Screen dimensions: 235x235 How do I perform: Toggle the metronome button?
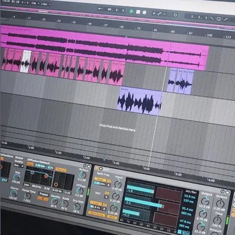coord(34,3)
